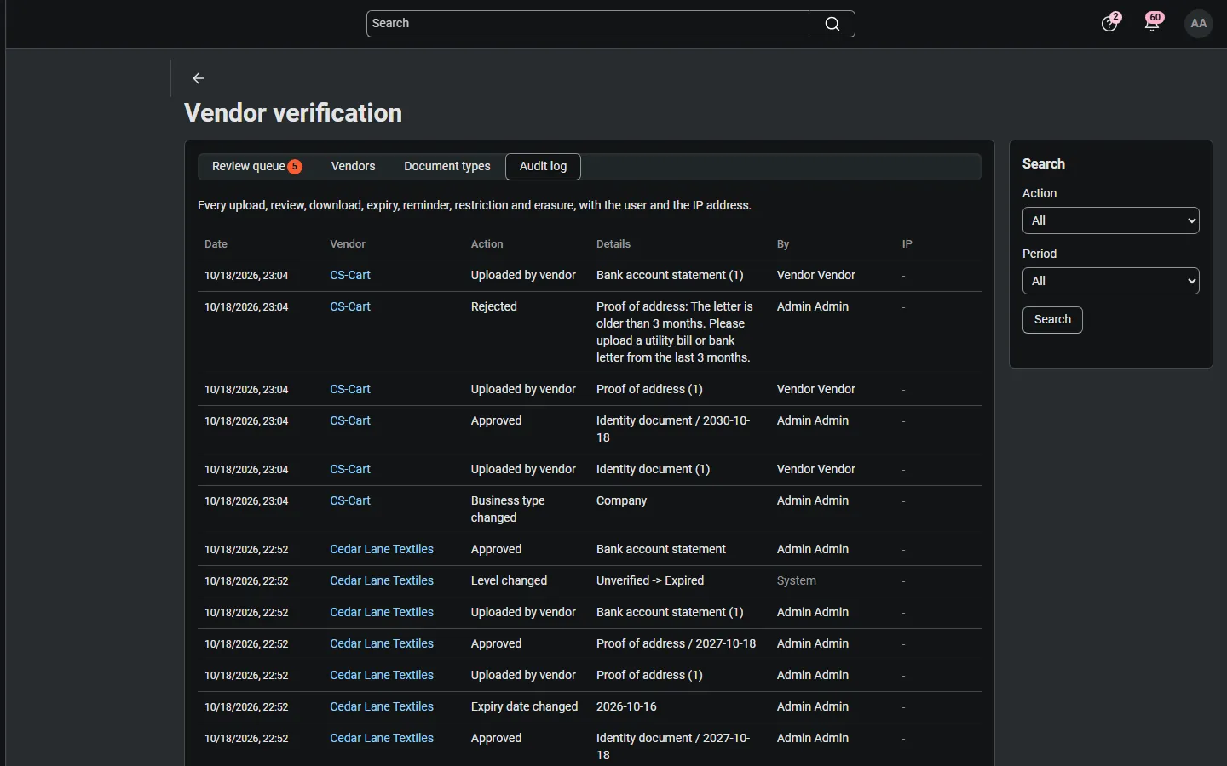Screen dimensions: 1227x766
Task: Open the quick-start icon with badge 2
Action: (1110, 23)
